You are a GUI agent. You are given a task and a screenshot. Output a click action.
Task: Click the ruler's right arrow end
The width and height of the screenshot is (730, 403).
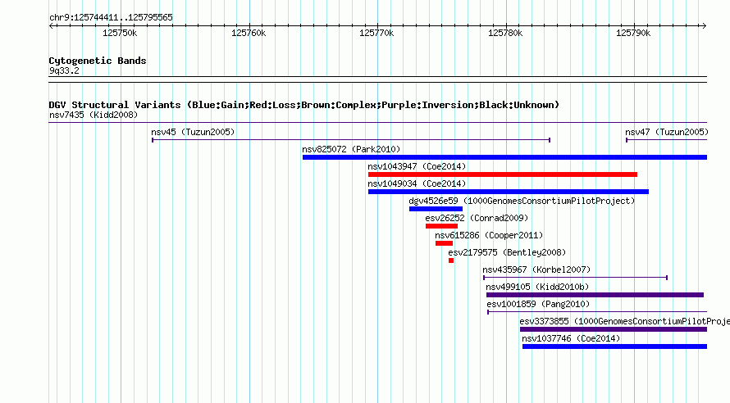[x=705, y=25]
